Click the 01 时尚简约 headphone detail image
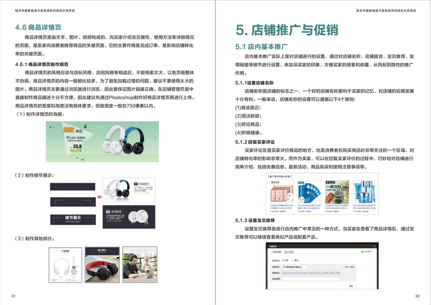Viewport: 431px width, 305px height. coord(129,190)
